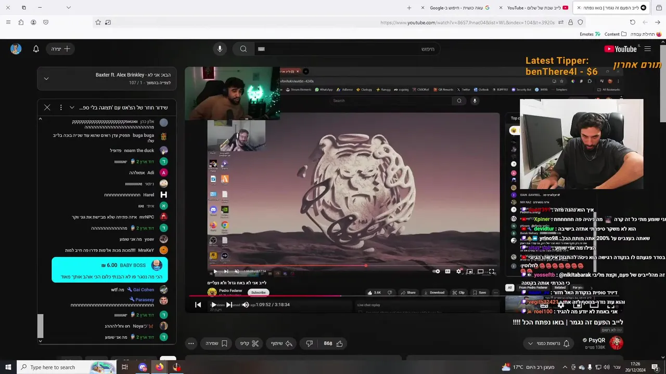Image resolution: width=666 pixels, height=374 pixels.
Task: Open Firefox tracking protection shield
Action: (x=581, y=22)
